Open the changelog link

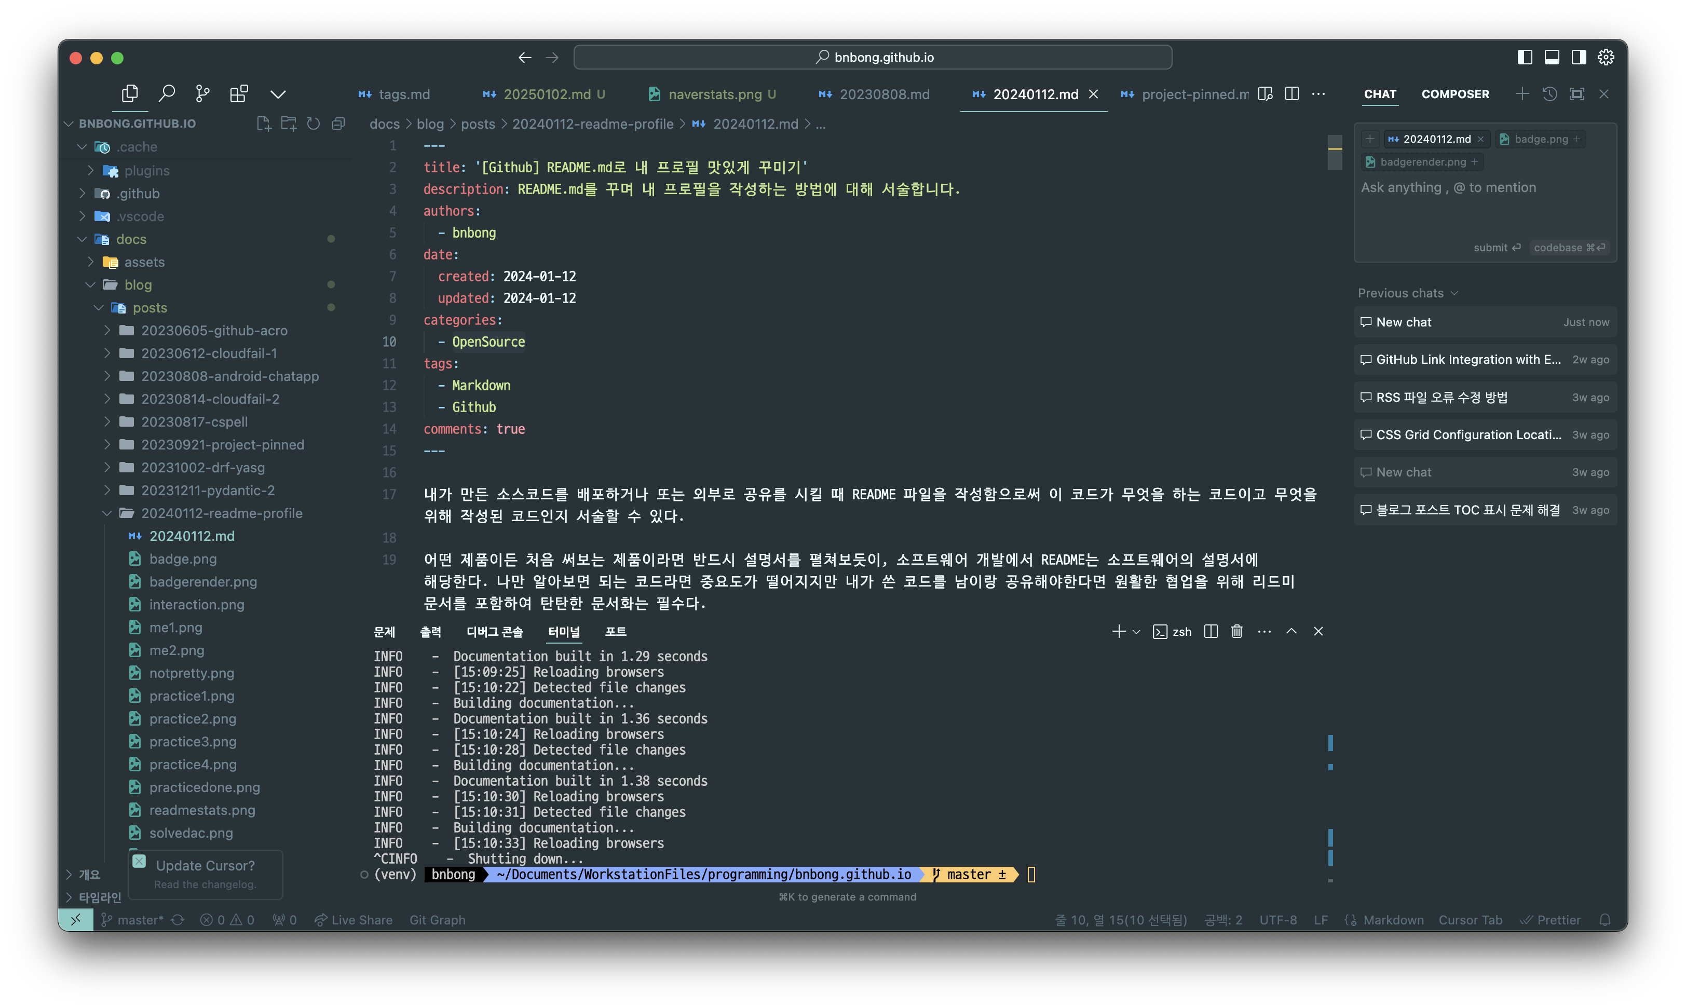205,884
